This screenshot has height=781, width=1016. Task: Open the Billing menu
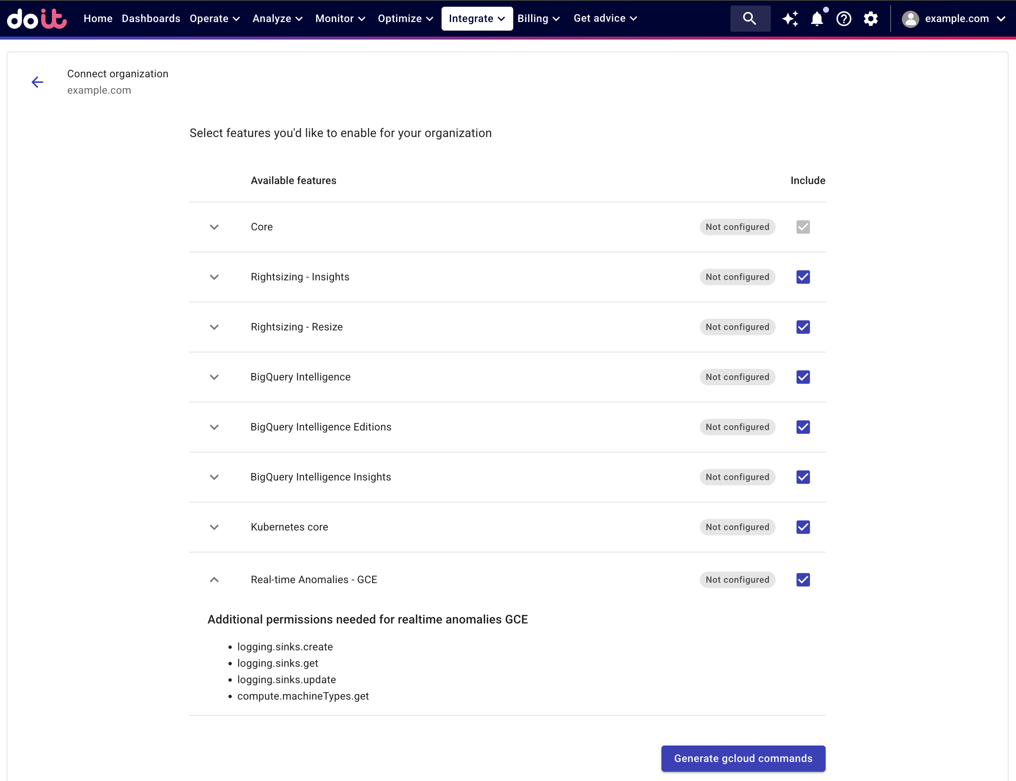coord(539,19)
